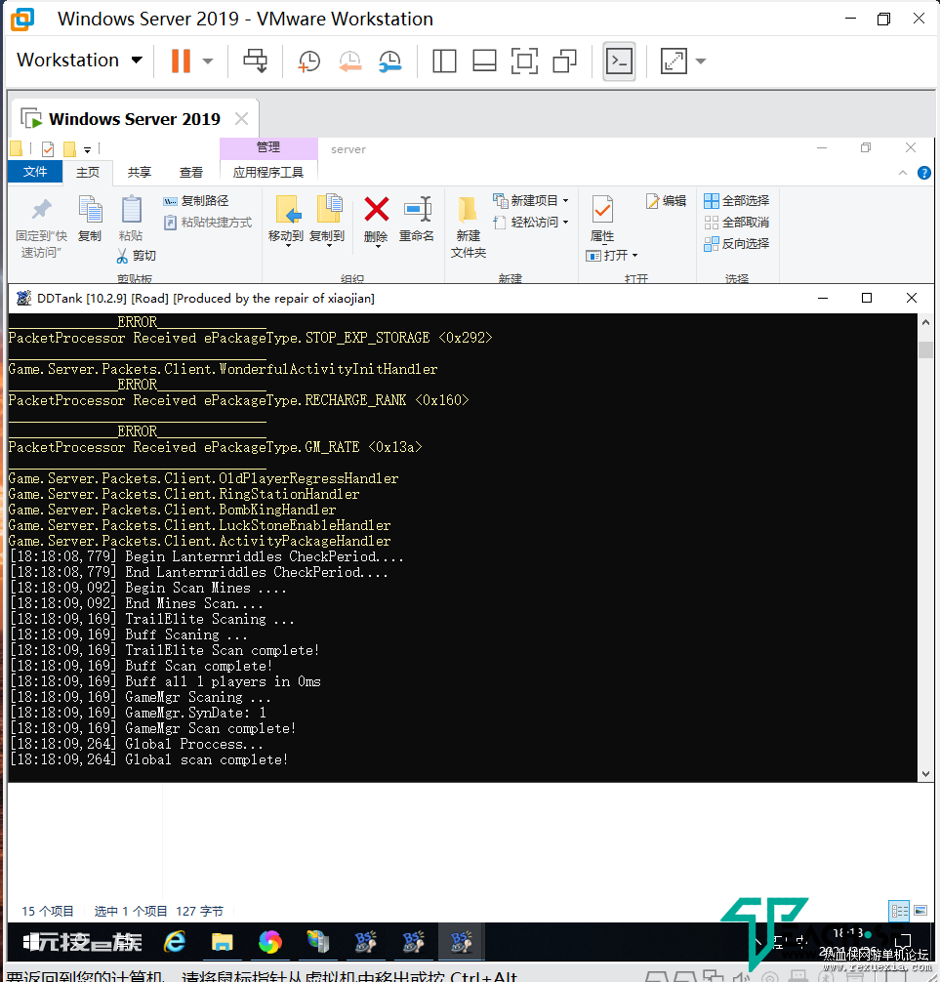The width and height of the screenshot is (940, 982).
Task: Switch Explorer to details view in status bar
Action: pyautogui.click(x=899, y=911)
